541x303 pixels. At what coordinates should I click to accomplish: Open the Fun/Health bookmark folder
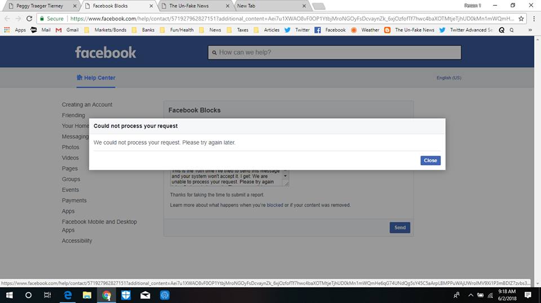pos(176,30)
